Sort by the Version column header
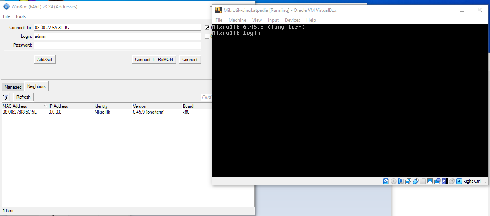This screenshot has height=216, width=490. point(157,106)
